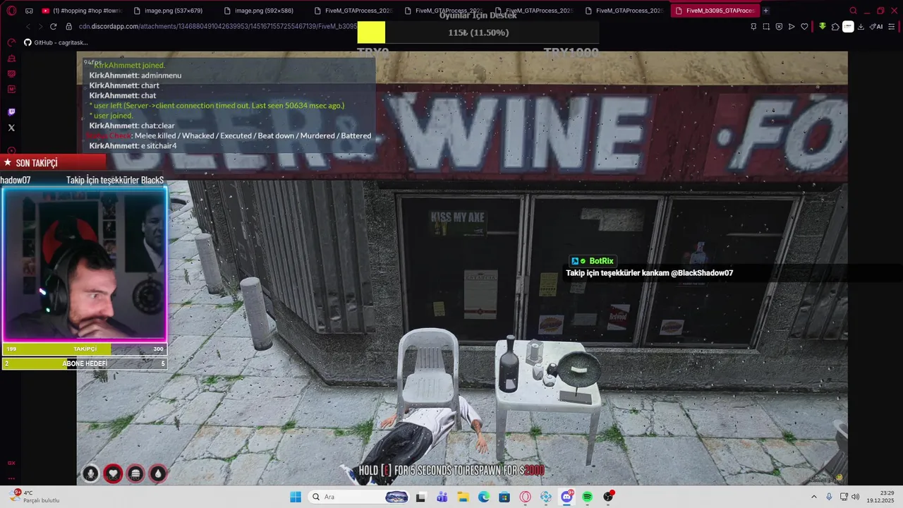Click the streamer webcam overlay

pos(85,264)
